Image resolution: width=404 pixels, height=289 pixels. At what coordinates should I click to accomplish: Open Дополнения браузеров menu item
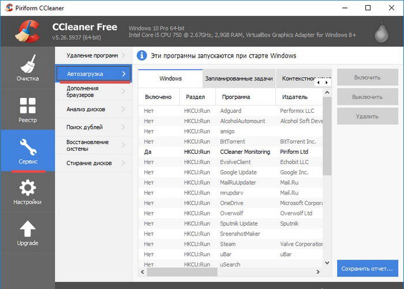(x=93, y=92)
